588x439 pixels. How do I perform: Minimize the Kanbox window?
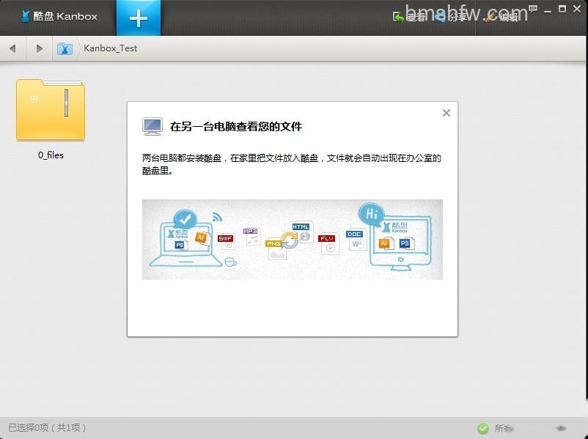[x=548, y=11]
